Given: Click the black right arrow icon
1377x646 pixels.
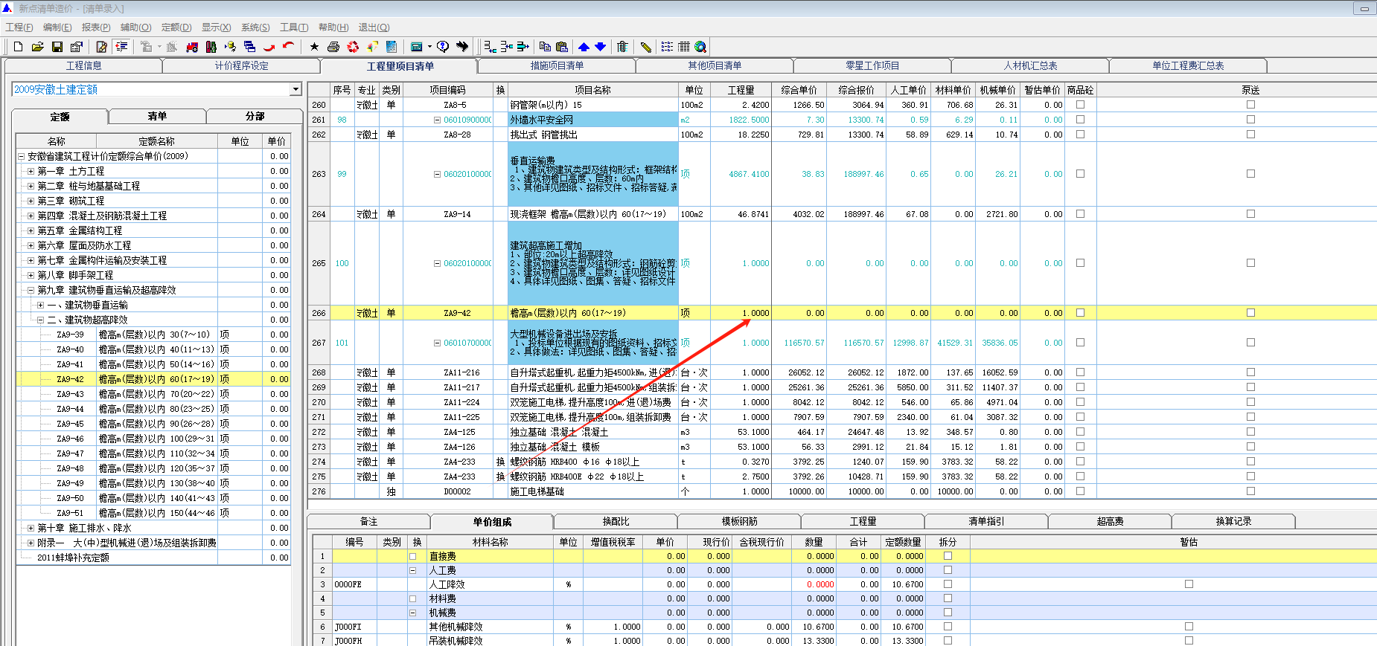Looking at the screenshot, I should 462,47.
